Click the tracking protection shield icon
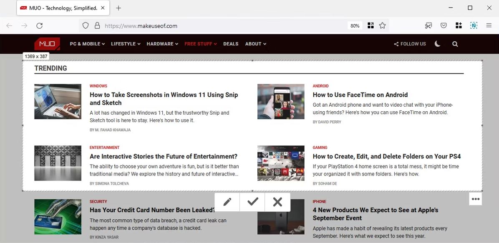 [85, 26]
